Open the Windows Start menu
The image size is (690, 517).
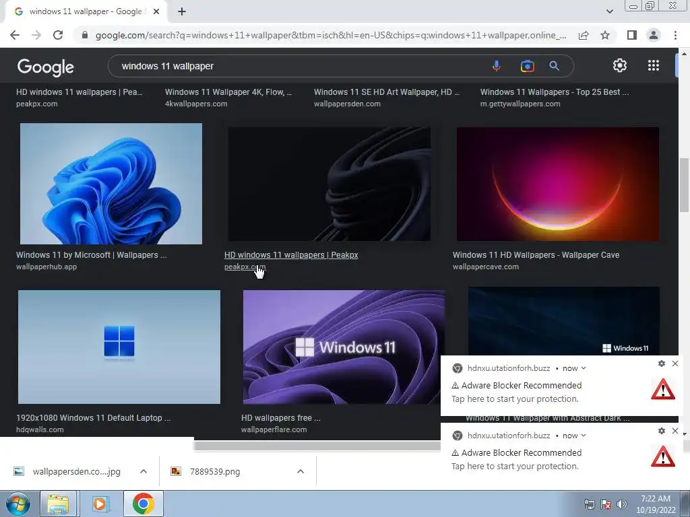coord(18,504)
